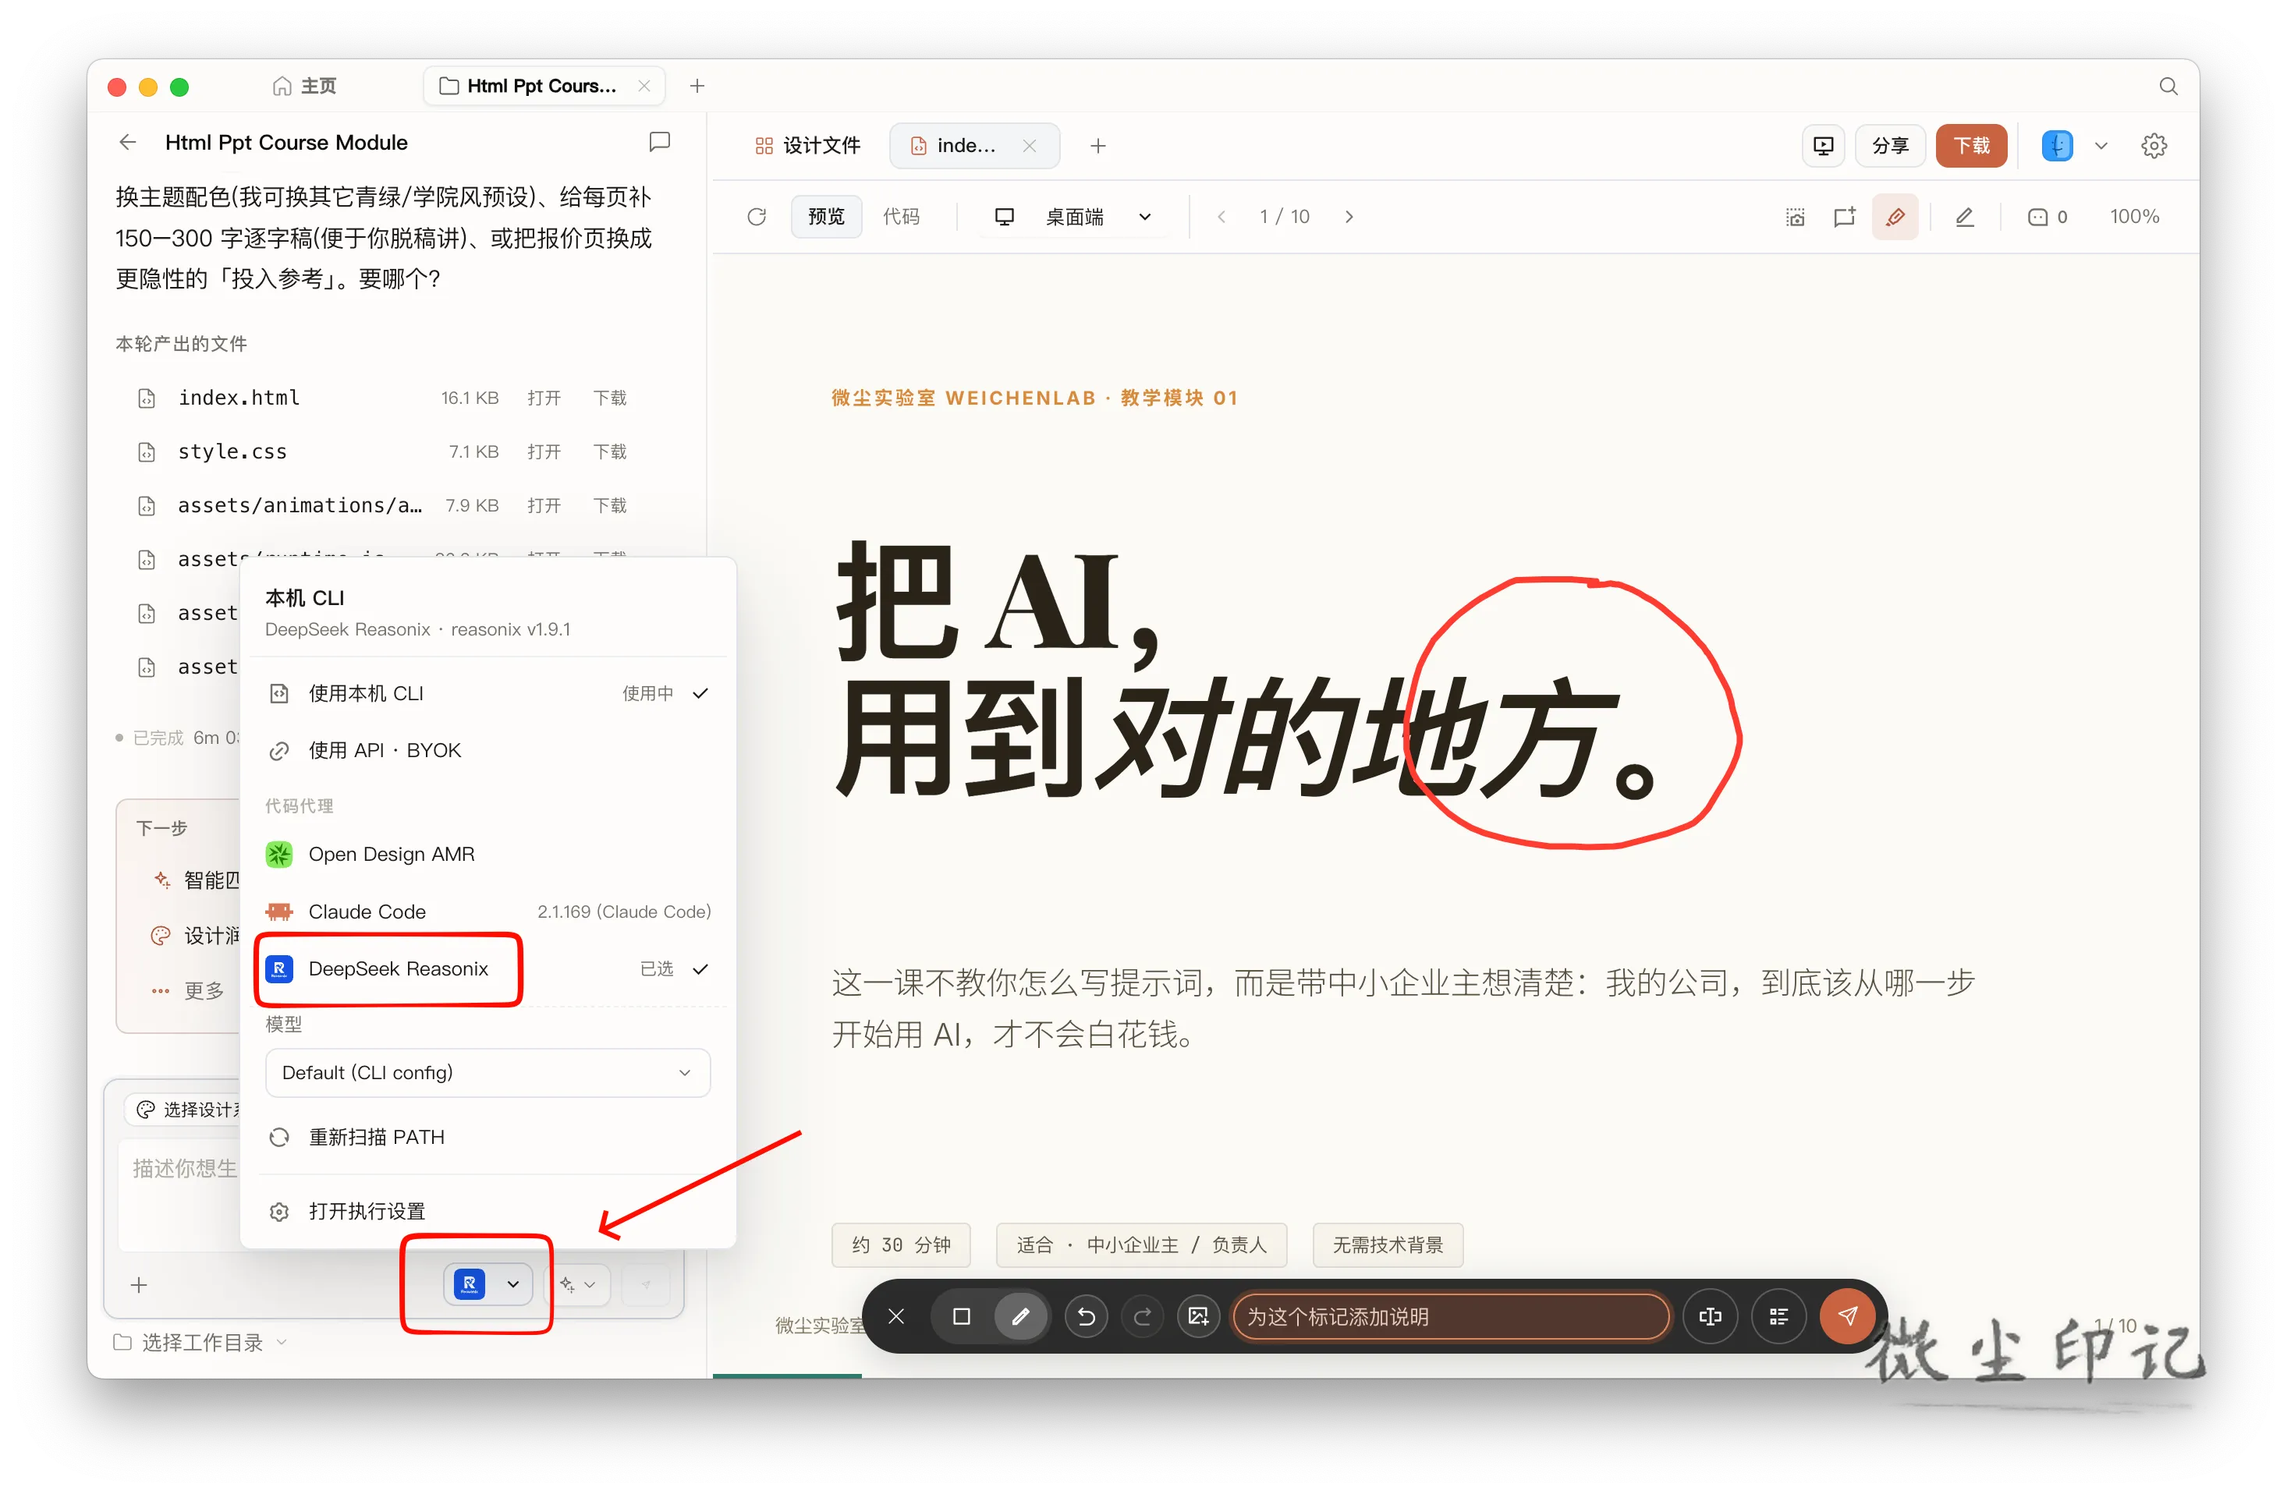This screenshot has width=2287, height=1494.
Task: Click 打开执行设置 in the popup
Action: [x=488, y=1212]
